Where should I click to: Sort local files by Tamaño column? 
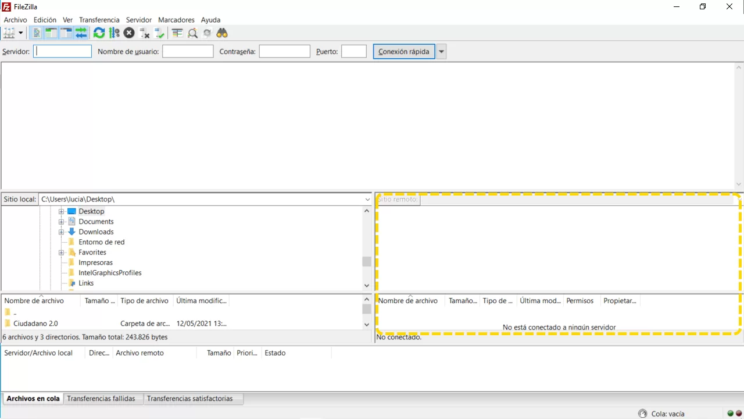99,301
